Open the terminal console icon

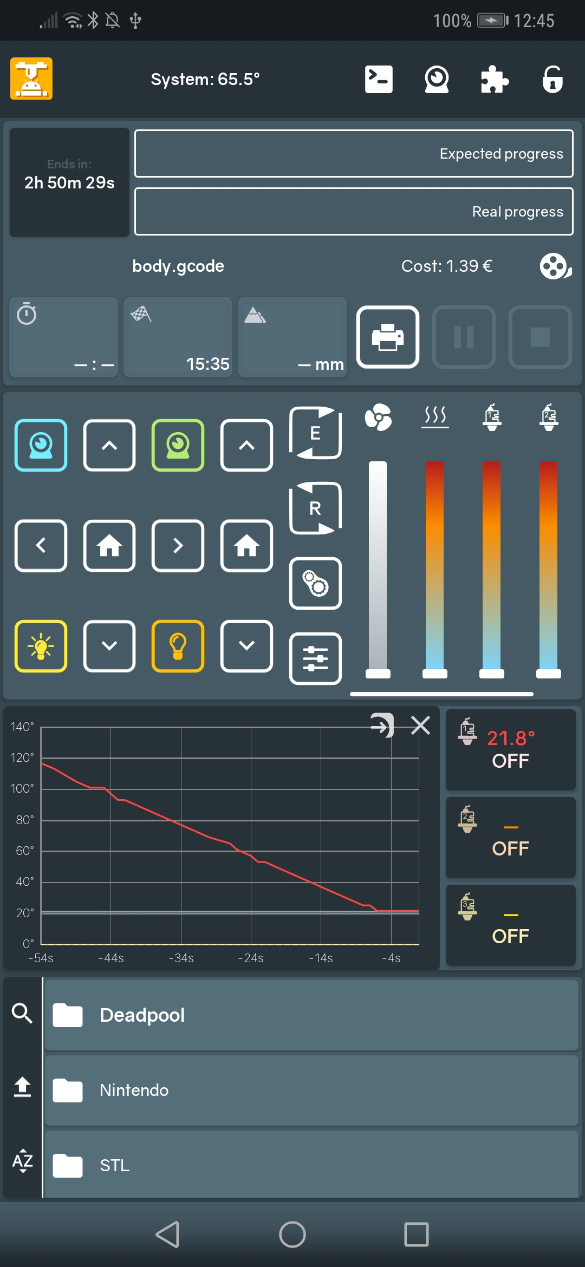coord(379,80)
